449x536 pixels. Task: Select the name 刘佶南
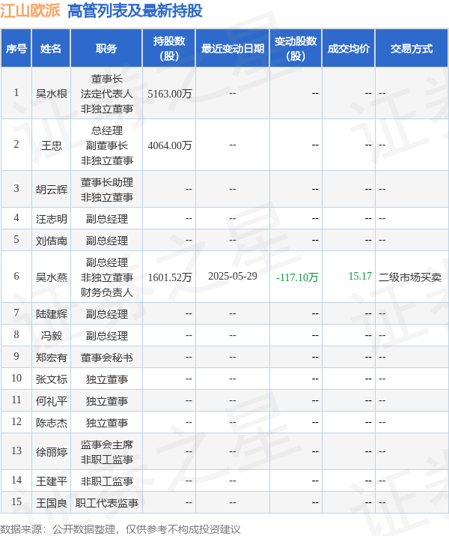point(52,241)
